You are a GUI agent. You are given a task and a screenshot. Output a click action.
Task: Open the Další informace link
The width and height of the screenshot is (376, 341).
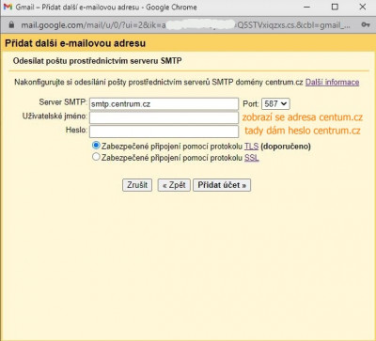(332, 83)
